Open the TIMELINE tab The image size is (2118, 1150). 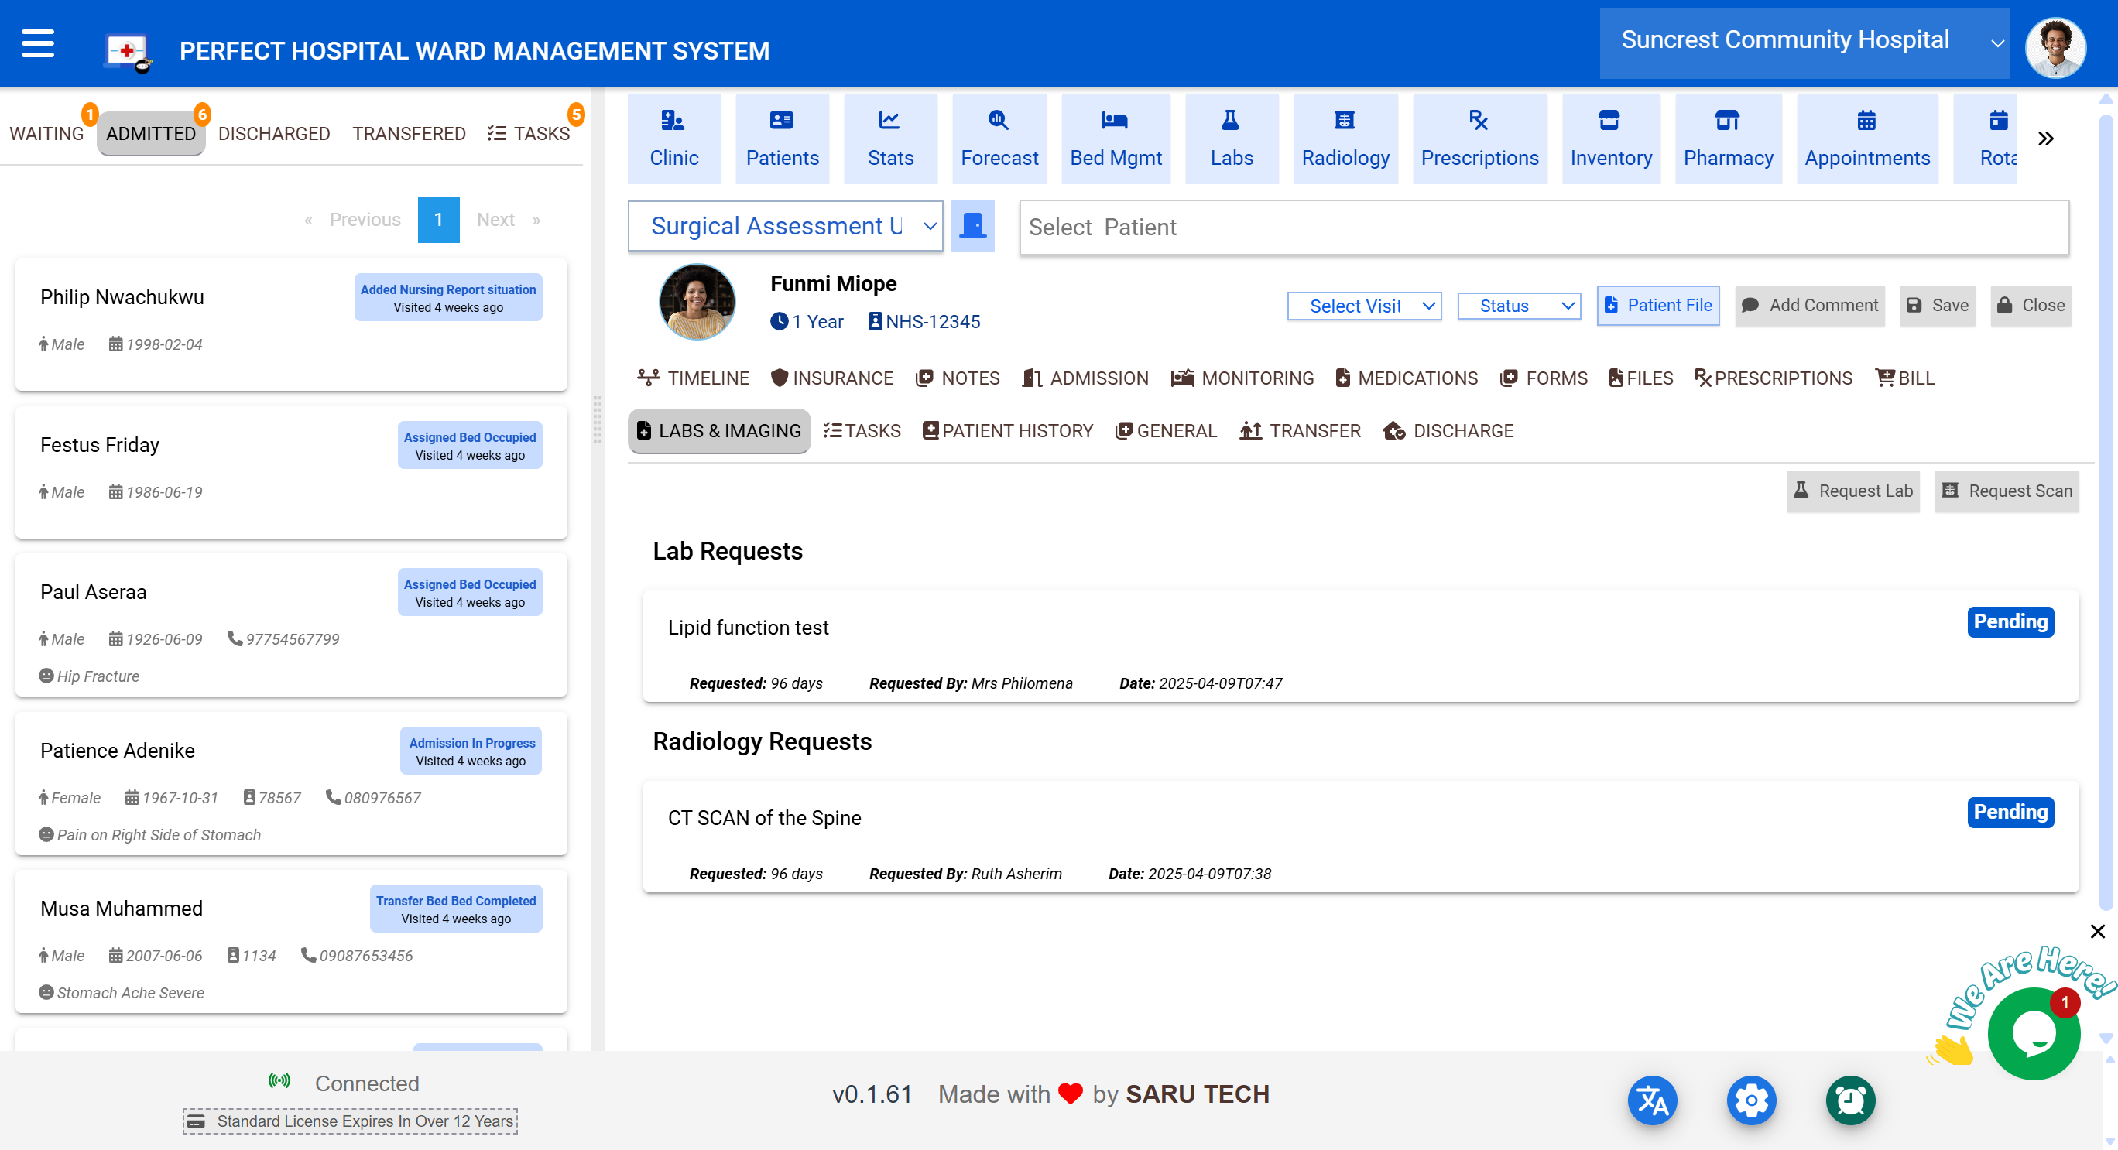click(693, 378)
